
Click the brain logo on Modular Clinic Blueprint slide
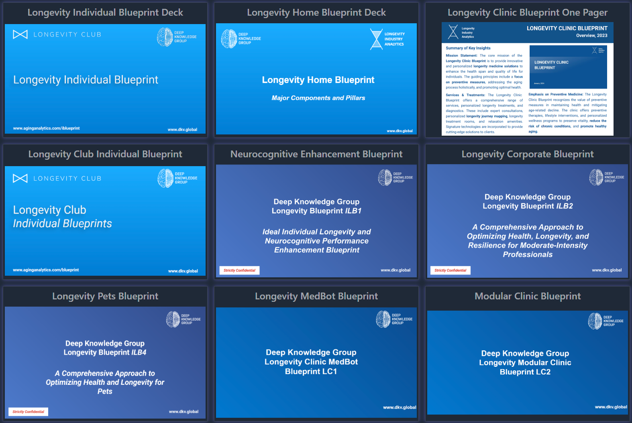(595, 321)
